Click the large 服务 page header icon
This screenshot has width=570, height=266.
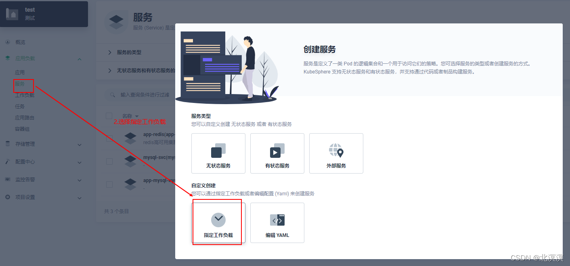pos(117,22)
